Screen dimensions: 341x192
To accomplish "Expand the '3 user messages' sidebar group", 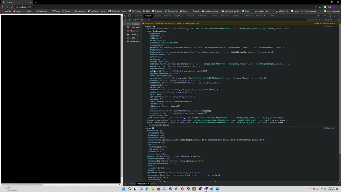I will [x=125, y=27].
